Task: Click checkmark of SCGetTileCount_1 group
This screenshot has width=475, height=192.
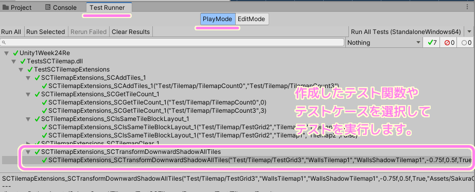Action: point(38,94)
